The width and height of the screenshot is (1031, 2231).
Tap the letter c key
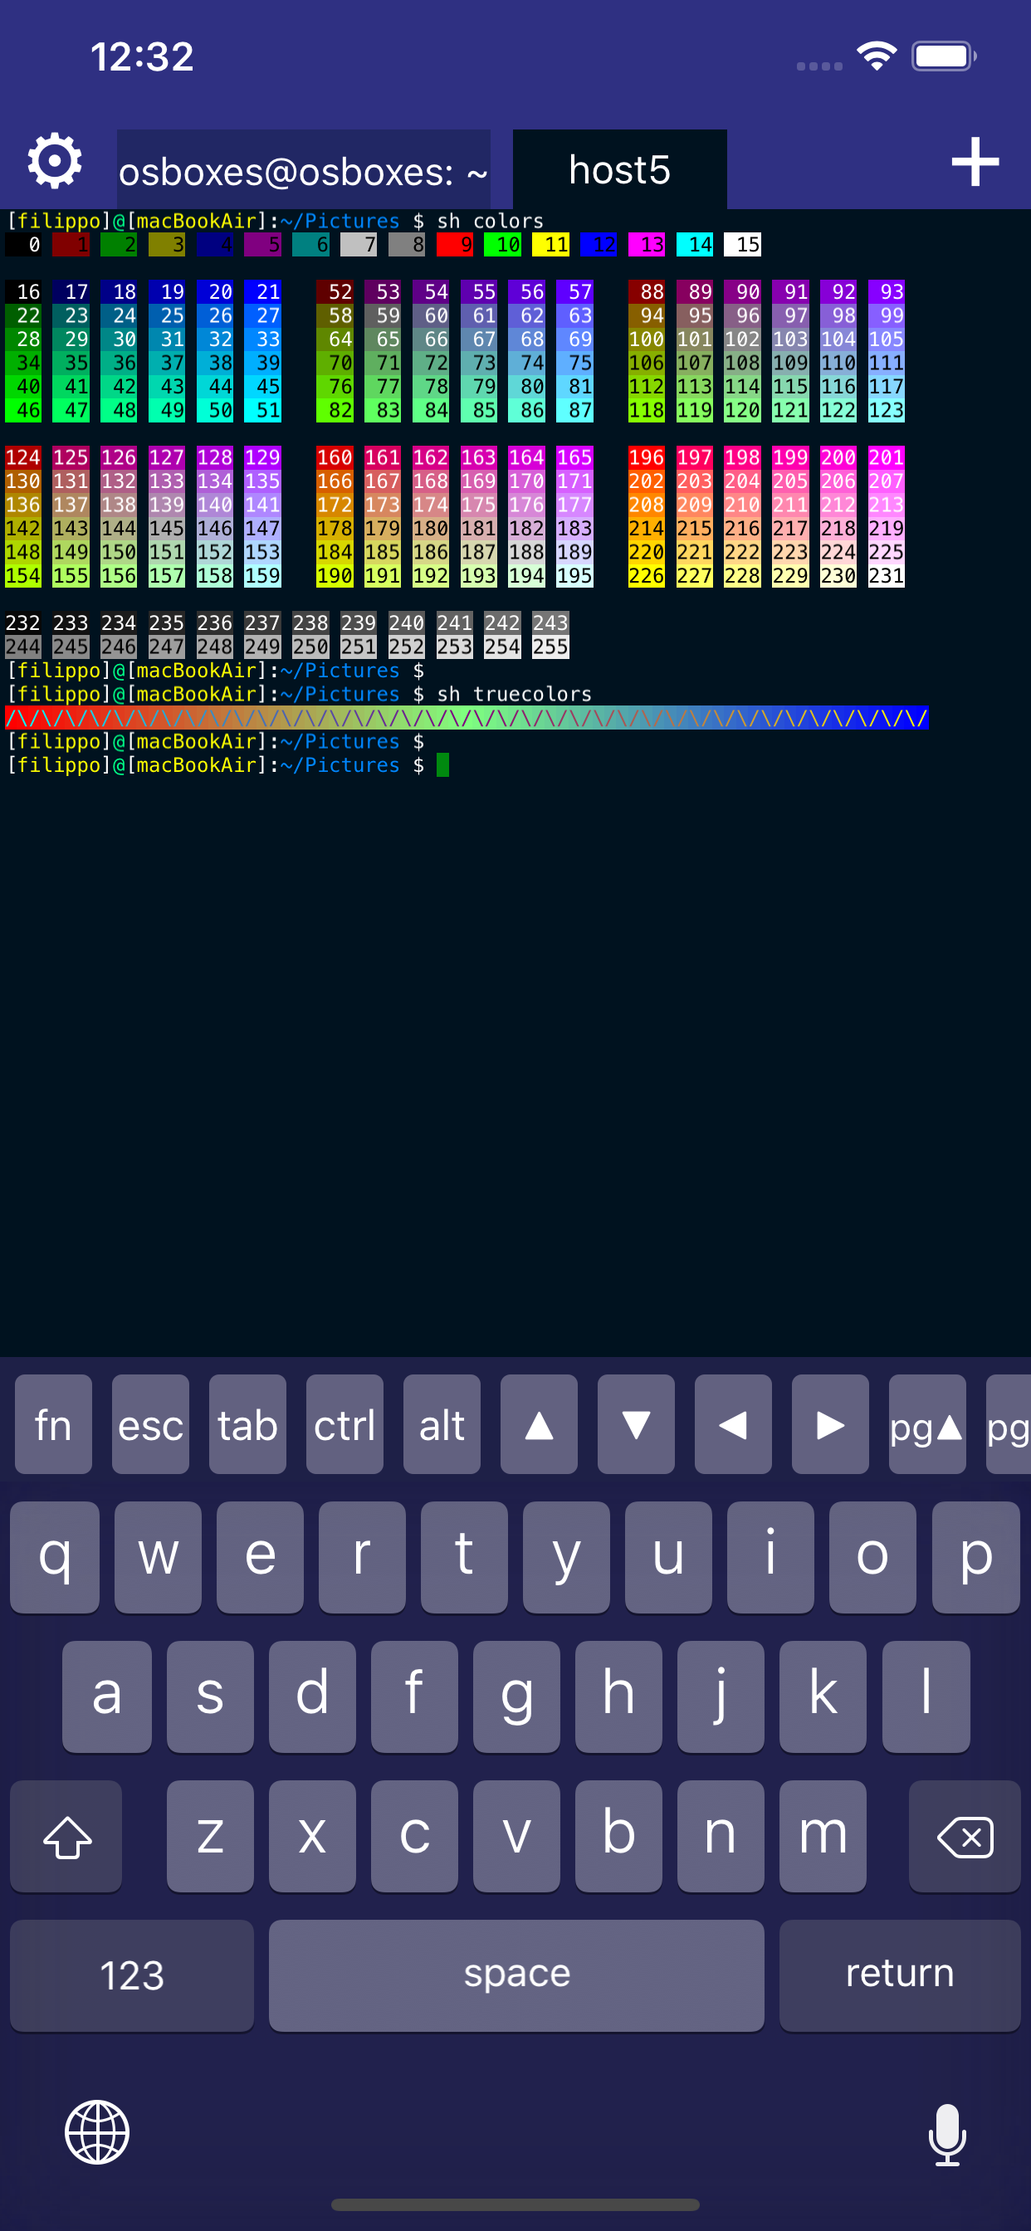coord(414,1836)
